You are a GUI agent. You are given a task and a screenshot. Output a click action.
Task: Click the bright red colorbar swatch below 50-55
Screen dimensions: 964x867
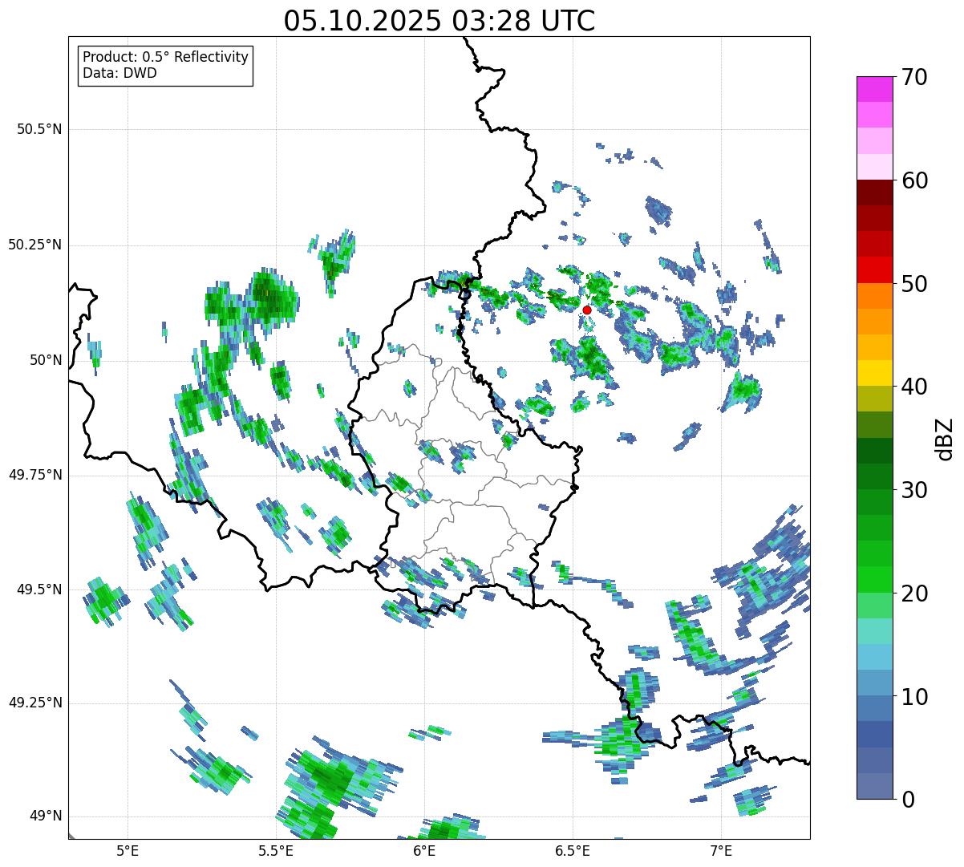pos(875,269)
